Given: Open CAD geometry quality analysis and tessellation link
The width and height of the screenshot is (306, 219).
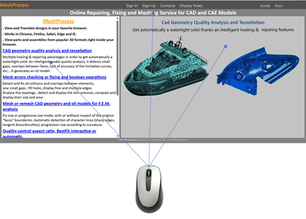Looking at the screenshot, I should [x=47, y=51].
